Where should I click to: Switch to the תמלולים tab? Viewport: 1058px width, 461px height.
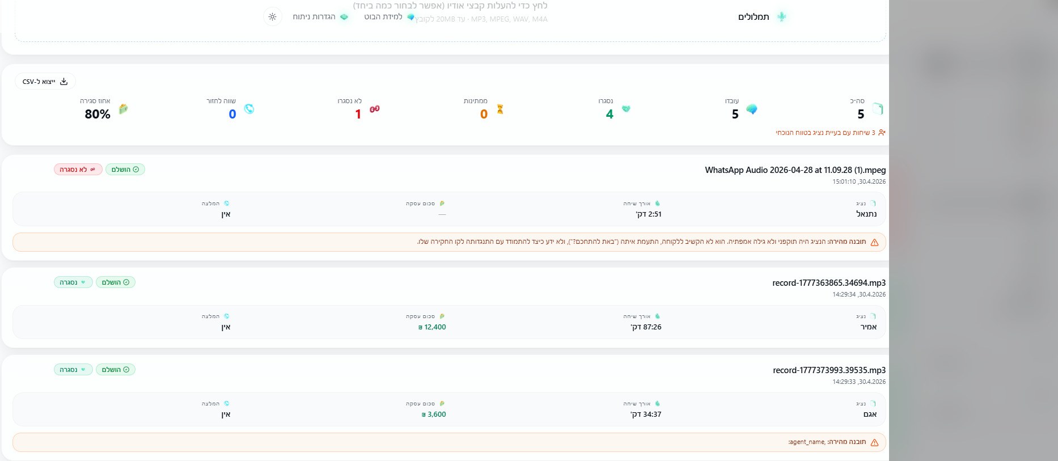[761, 17]
